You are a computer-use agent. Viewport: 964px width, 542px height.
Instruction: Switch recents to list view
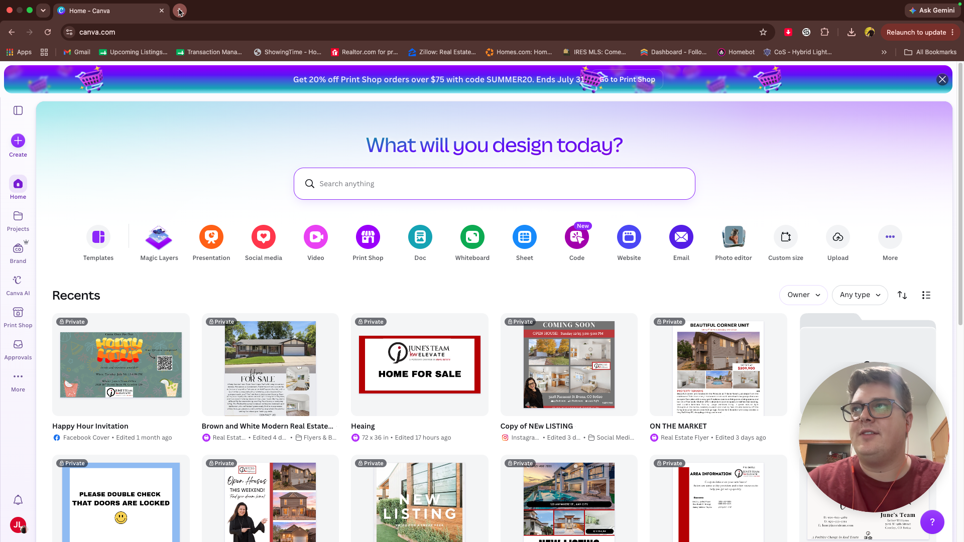(926, 295)
